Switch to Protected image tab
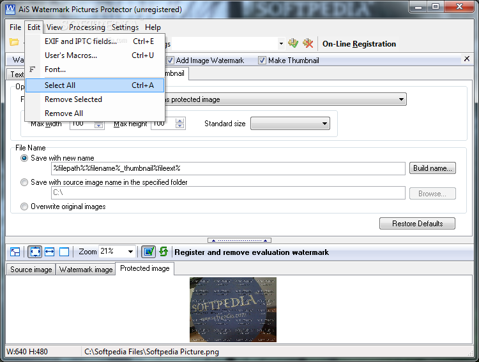This screenshot has width=479, height=362. (x=145, y=268)
